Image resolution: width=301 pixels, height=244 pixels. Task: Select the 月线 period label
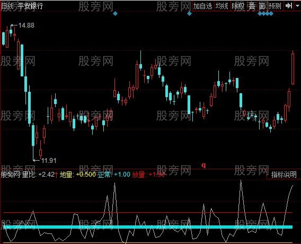(7, 6)
